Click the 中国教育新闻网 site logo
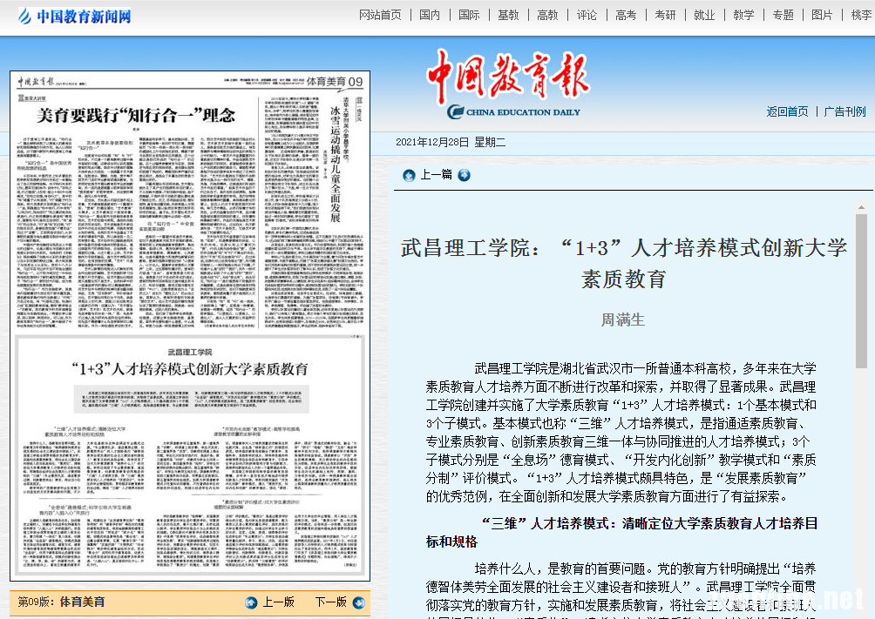Screen dimensions: 875x619 click(x=75, y=17)
